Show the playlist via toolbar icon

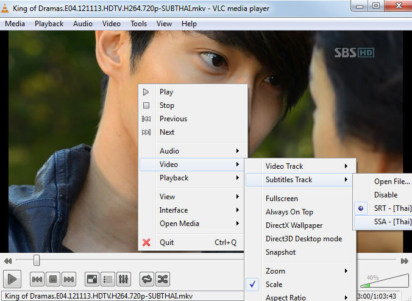pos(108,279)
